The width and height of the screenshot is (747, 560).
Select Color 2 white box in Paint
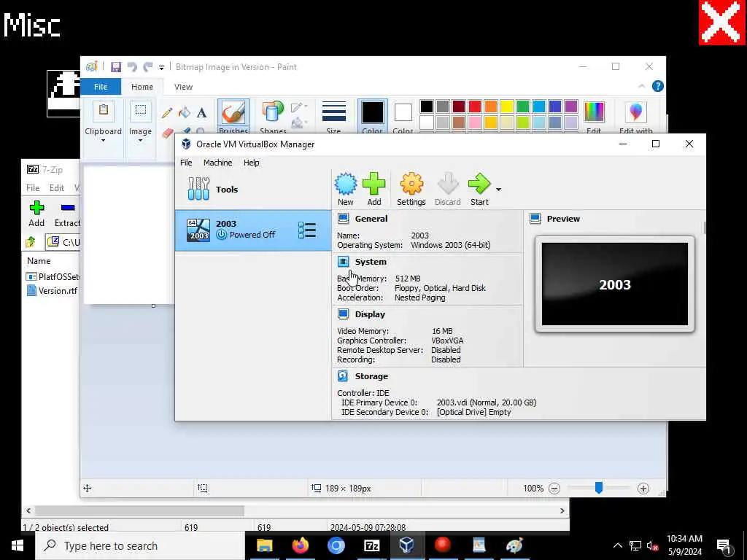pyautogui.click(x=403, y=117)
